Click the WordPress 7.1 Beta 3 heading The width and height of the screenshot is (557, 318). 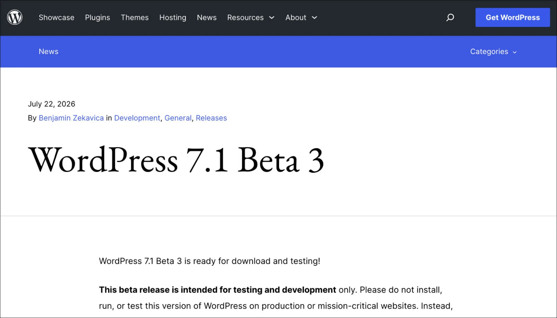(x=176, y=160)
